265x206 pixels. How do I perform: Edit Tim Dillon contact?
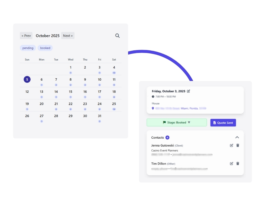pos(231,164)
